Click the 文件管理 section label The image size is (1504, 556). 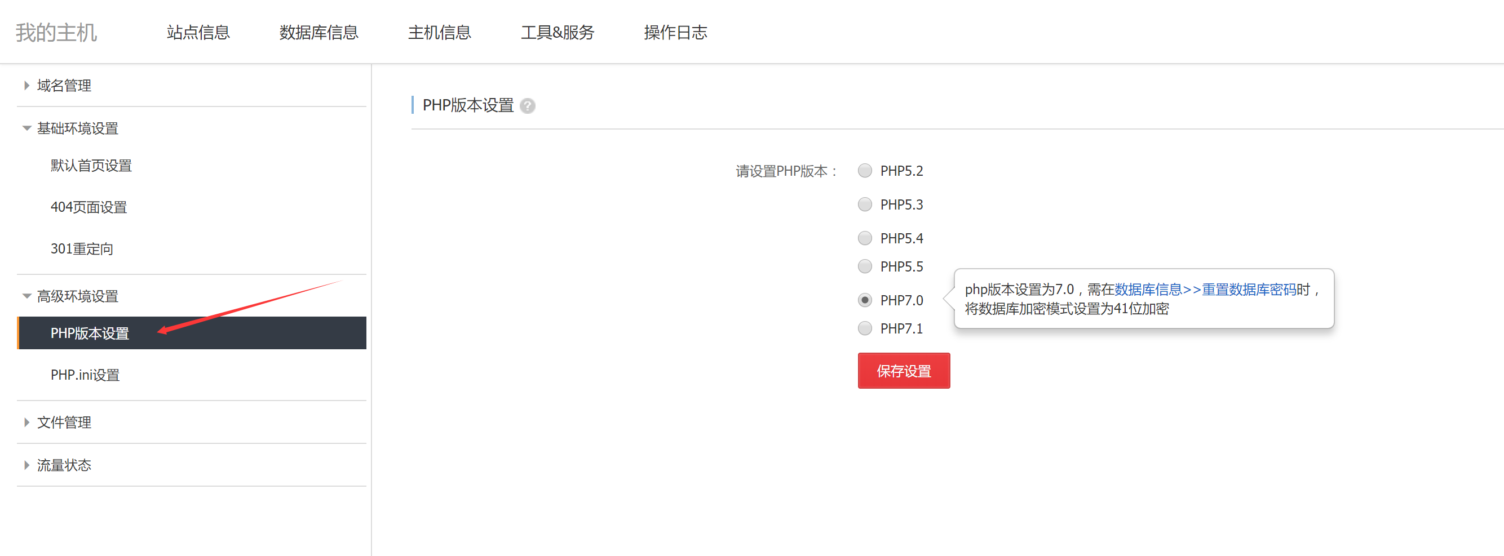[64, 422]
